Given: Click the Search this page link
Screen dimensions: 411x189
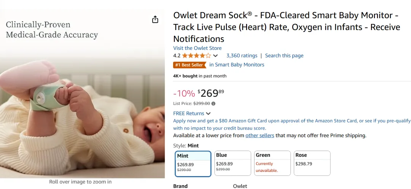Looking at the screenshot, I should click(284, 56).
